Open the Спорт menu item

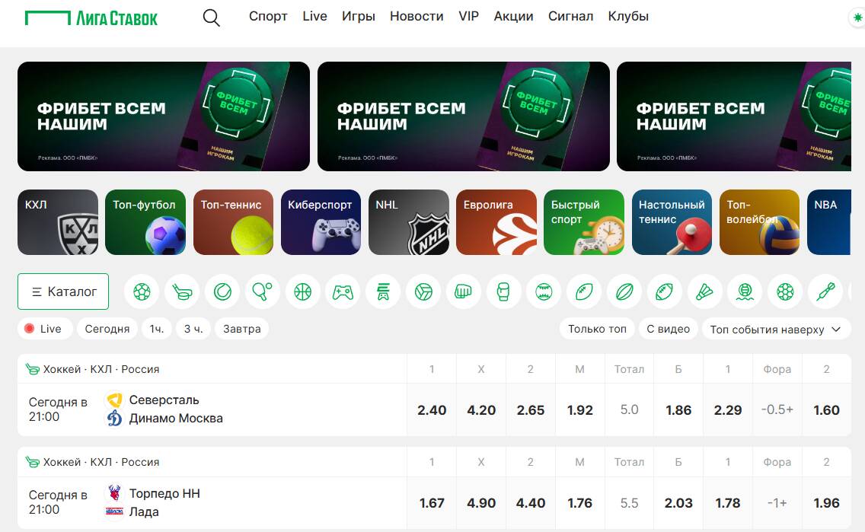coord(268,15)
